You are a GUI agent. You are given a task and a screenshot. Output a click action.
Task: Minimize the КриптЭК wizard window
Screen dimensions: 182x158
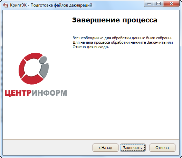point(149,3)
